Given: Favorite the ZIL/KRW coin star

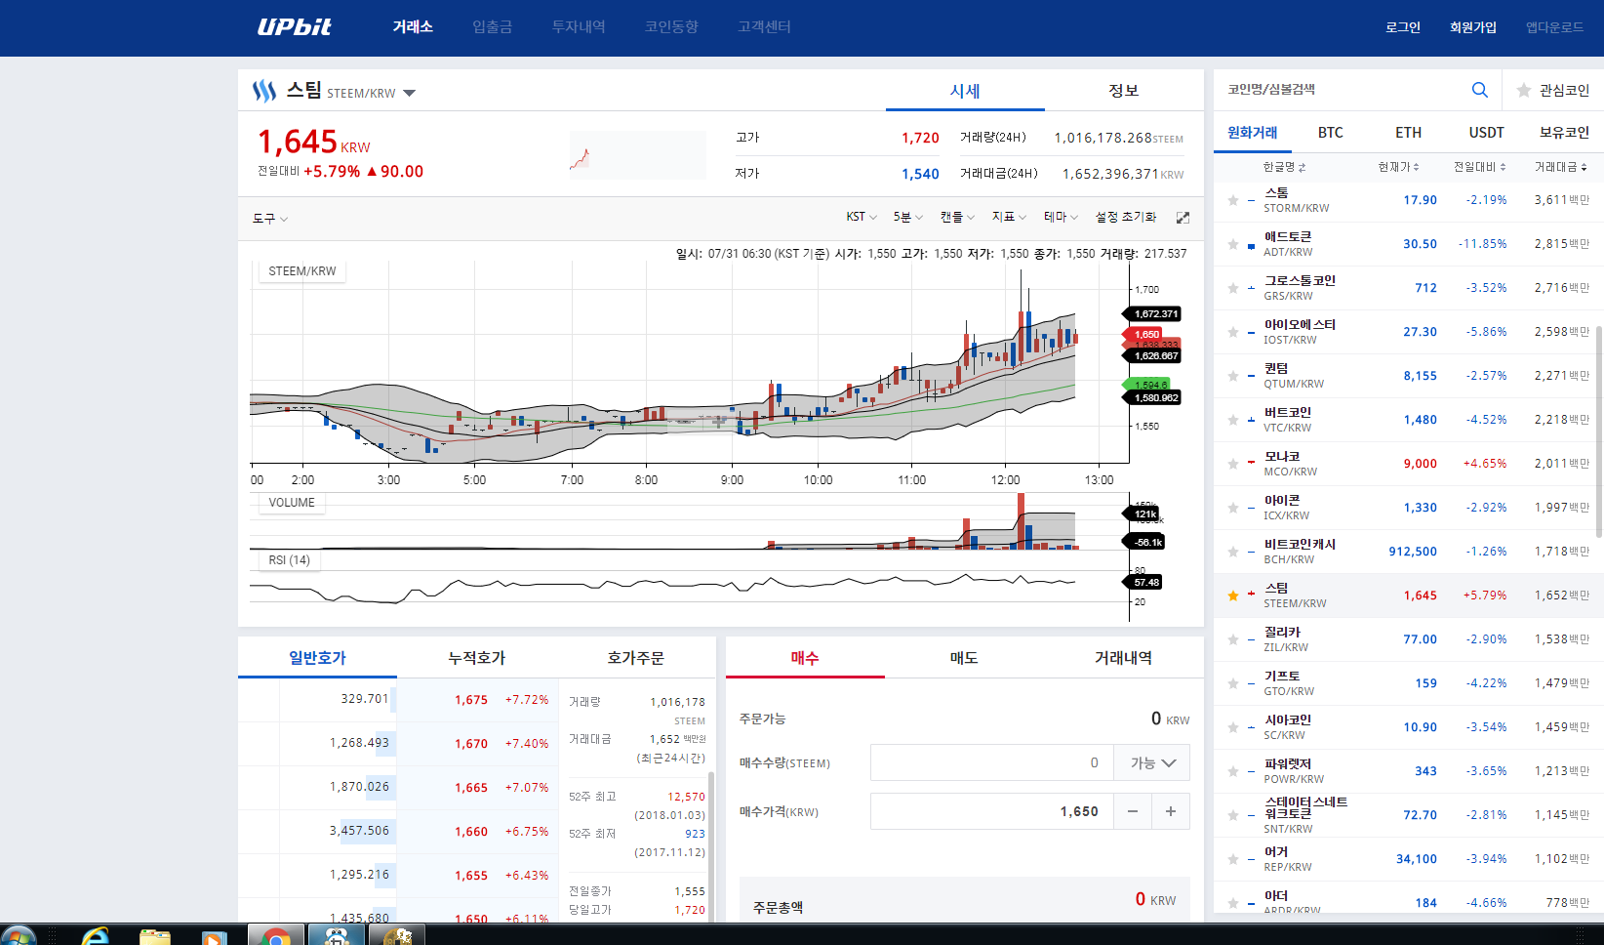Looking at the screenshot, I should coord(1233,639).
